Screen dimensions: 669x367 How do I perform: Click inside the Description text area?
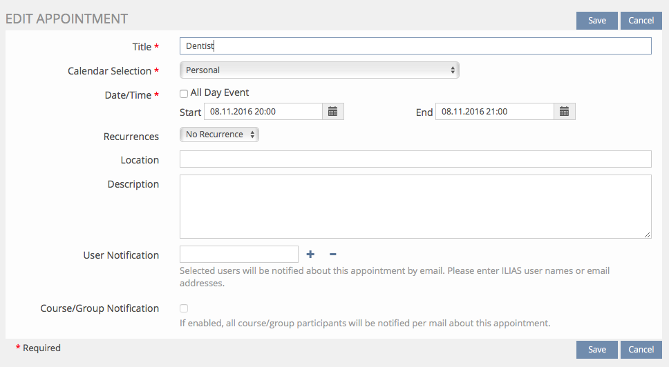pos(415,206)
